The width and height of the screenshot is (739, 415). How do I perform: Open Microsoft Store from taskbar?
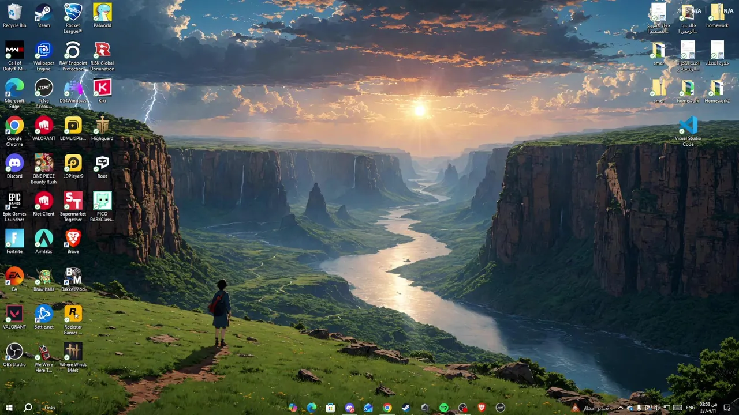[x=330, y=408]
